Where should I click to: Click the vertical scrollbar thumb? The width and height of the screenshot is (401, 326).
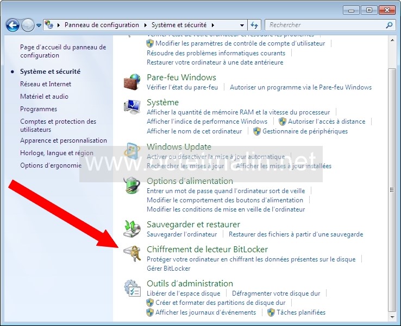(x=392, y=190)
